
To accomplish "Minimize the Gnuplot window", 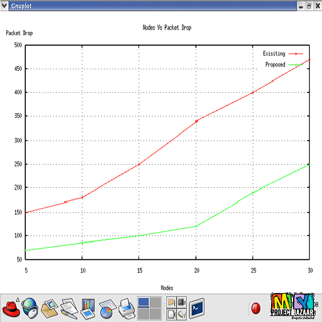I will (x=301, y=5).
